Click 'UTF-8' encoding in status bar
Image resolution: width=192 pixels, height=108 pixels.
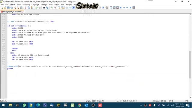tap(171, 101)
